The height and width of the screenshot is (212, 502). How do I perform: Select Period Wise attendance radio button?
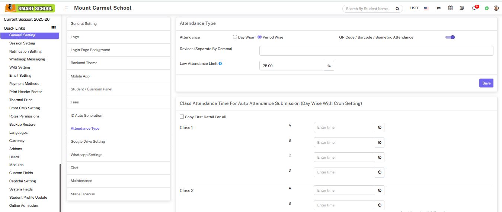[260, 37]
